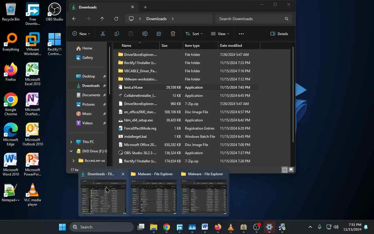Expand Access.en-us folder node

tap(73, 161)
